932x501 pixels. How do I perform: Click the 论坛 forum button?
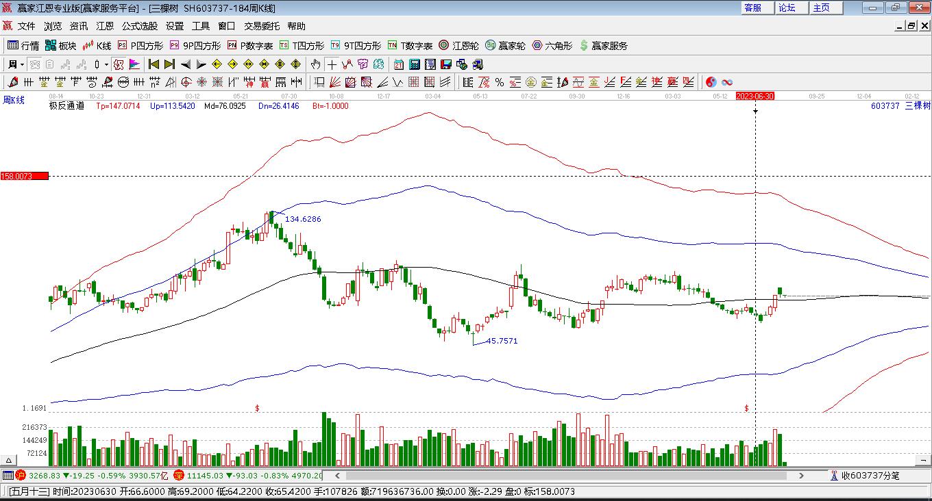point(787,8)
